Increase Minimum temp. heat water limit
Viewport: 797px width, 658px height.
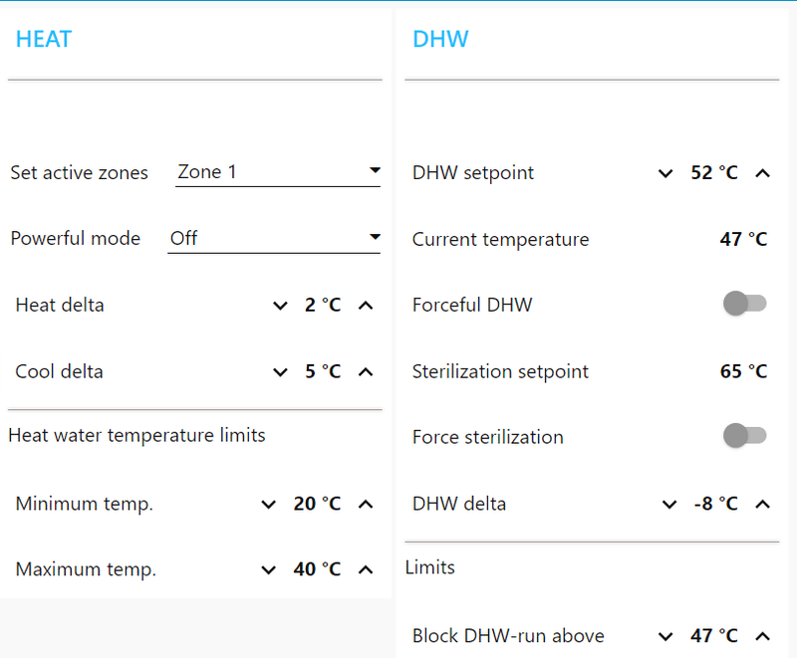366,505
